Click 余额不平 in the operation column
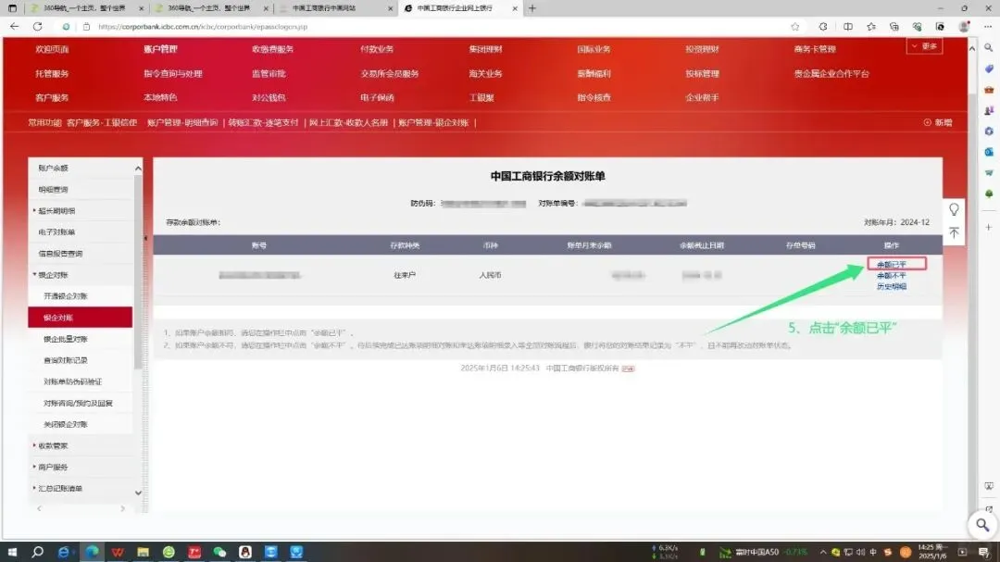This screenshot has height=562, width=1000. click(891, 276)
